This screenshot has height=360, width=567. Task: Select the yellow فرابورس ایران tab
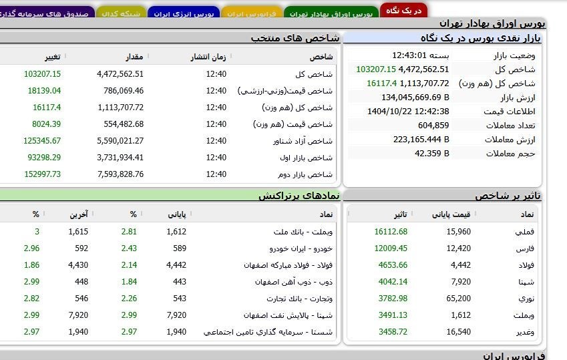coord(251,13)
